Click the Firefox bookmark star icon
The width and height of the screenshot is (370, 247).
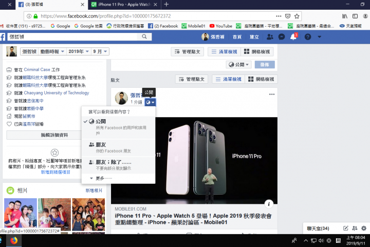tap(297, 16)
